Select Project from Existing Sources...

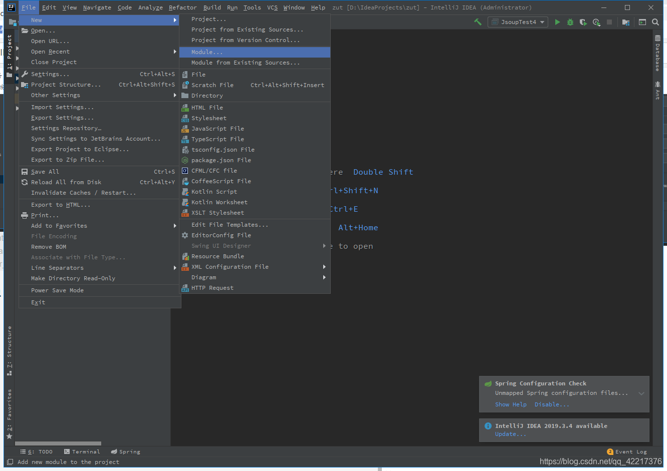tap(255, 30)
